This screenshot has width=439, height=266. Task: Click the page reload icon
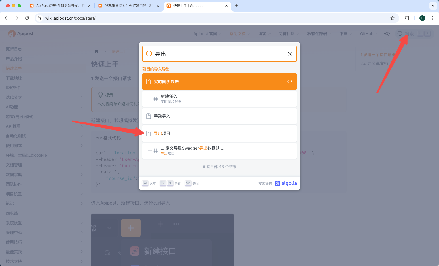(x=27, y=18)
